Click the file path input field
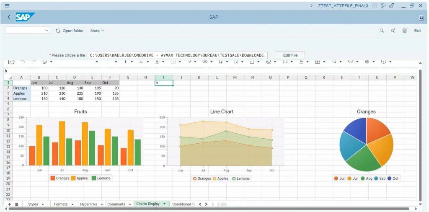Viewport: 429px width, 212px height. click(x=178, y=55)
